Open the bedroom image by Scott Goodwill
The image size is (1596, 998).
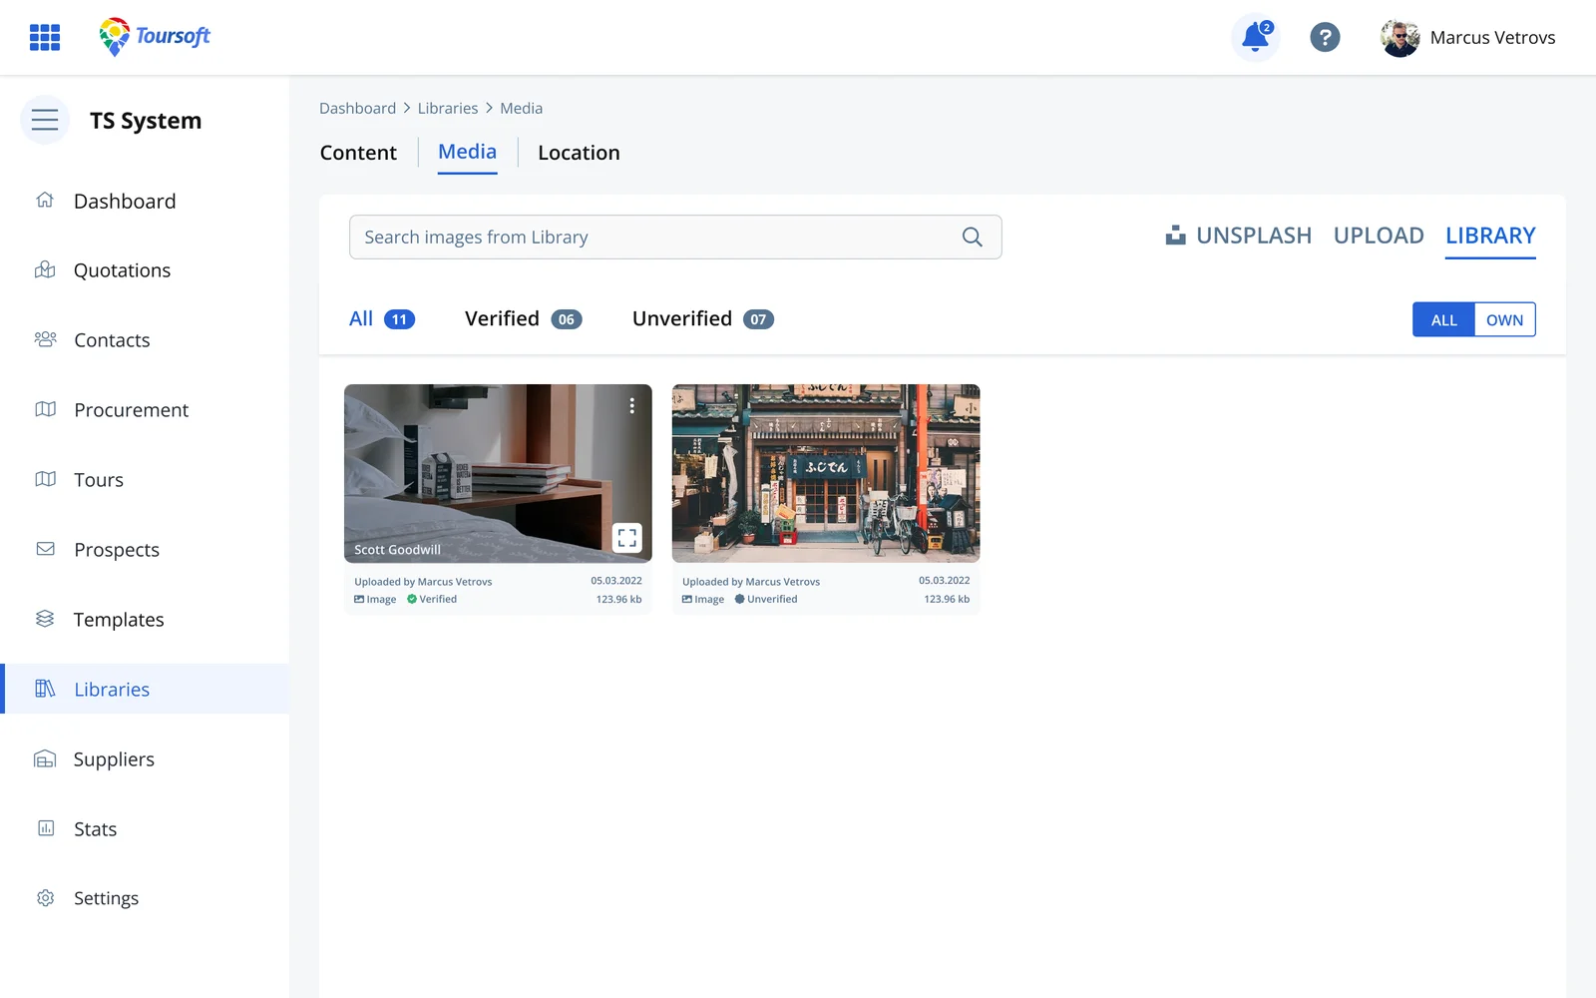click(498, 473)
